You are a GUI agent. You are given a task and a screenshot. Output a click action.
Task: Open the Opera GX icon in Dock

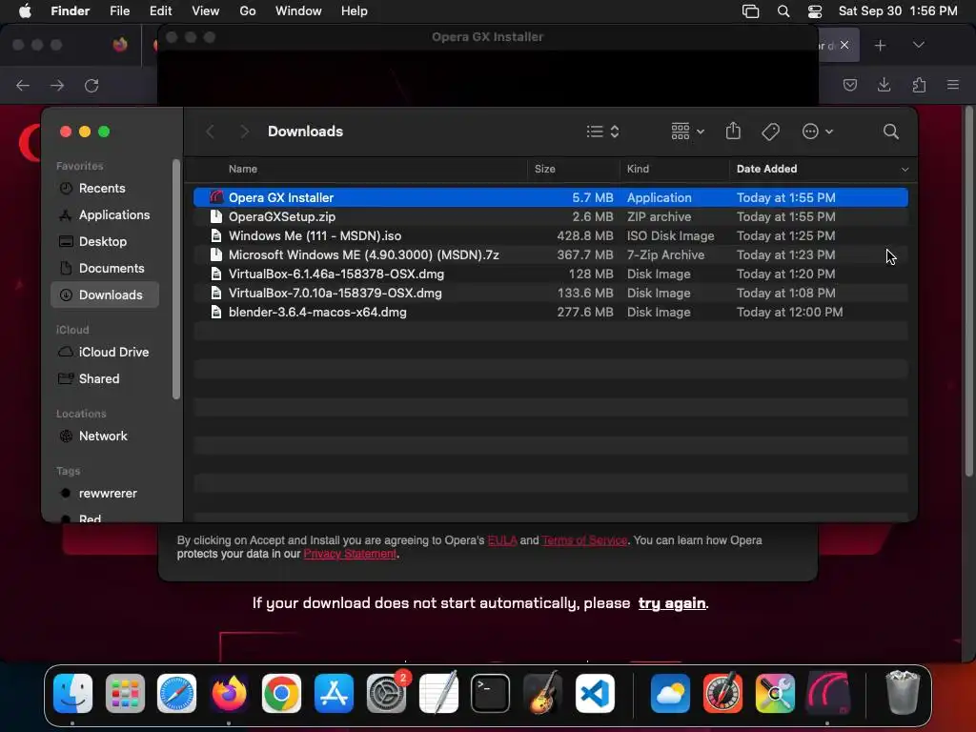pyautogui.click(x=828, y=693)
